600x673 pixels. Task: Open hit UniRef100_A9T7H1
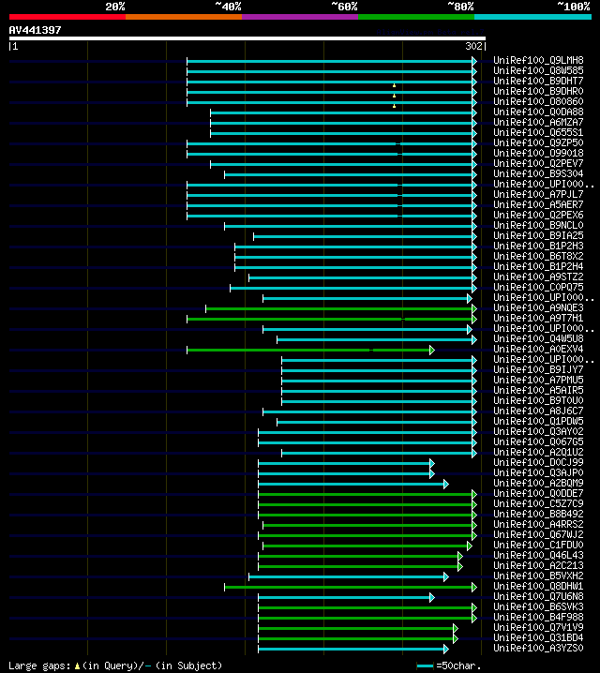pos(538,318)
